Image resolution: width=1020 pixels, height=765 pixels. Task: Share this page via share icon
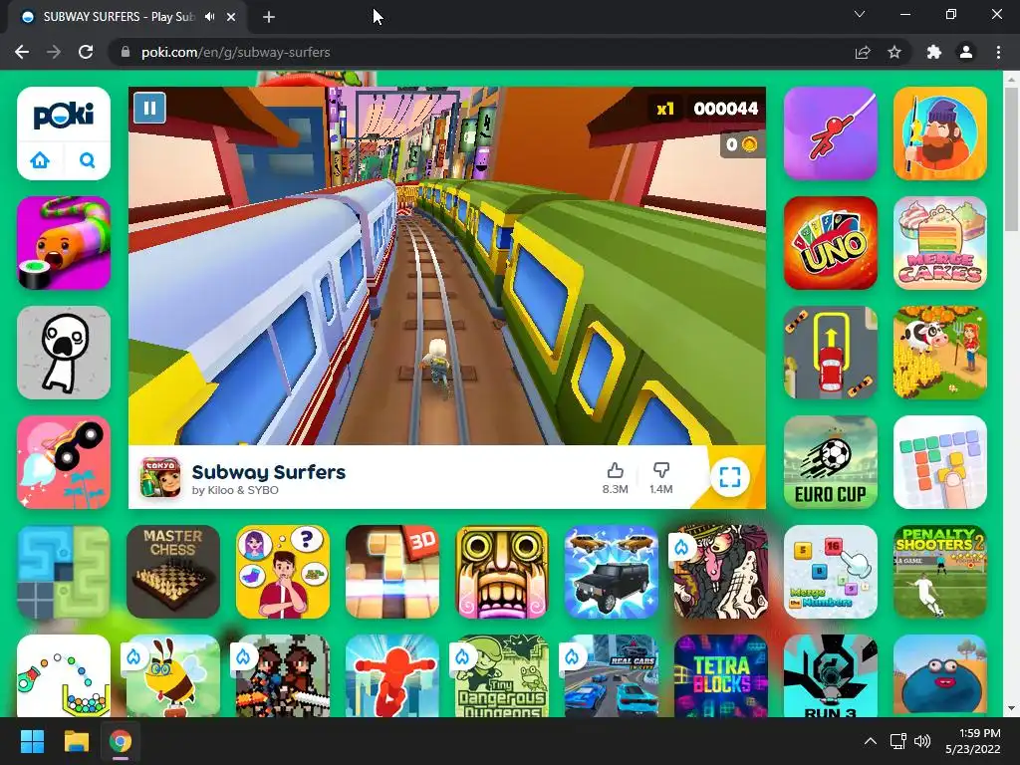pyautogui.click(x=863, y=52)
